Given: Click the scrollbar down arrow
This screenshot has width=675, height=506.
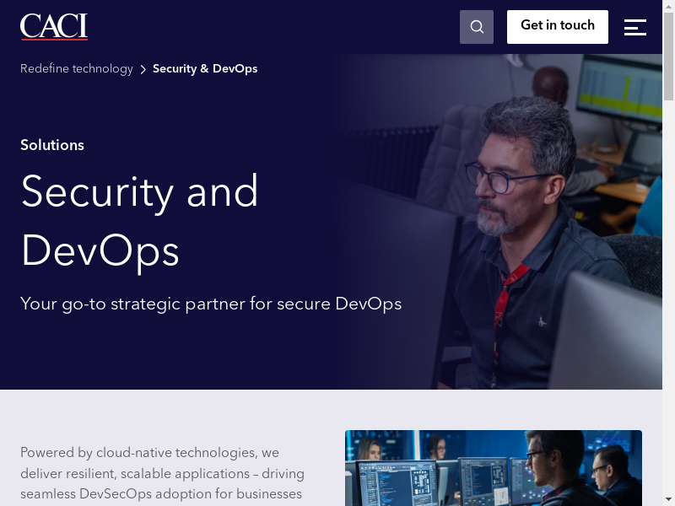Looking at the screenshot, I should (668, 499).
